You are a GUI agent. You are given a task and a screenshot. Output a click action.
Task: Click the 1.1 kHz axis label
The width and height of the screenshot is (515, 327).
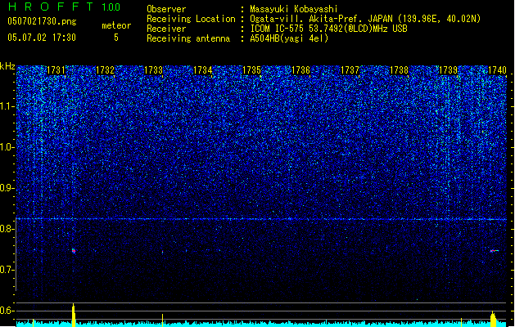point(7,106)
